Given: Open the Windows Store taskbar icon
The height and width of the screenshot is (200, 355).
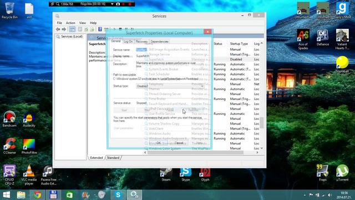Looking at the screenshot, I should (x=69, y=195).
